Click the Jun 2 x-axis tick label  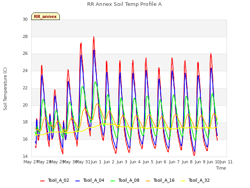click(x=109, y=162)
